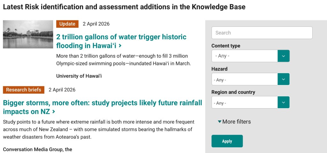Select the Hazard Any field

[244, 79]
